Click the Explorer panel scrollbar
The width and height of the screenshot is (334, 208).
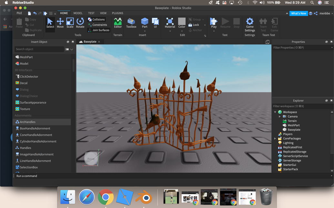pos(332,134)
